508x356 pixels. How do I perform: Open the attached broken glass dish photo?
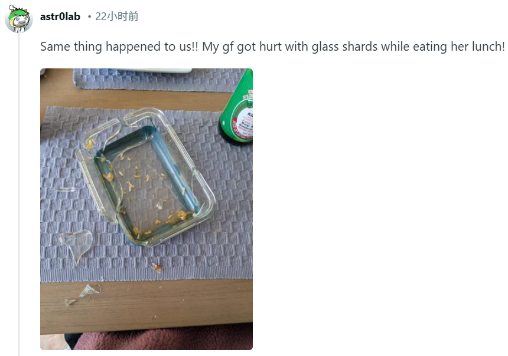tap(146, 209)
